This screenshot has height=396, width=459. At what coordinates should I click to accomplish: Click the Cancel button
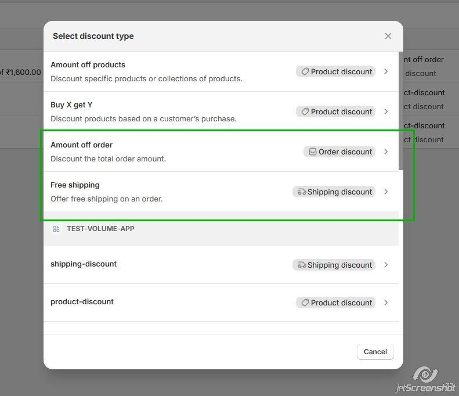click(375, 351)
